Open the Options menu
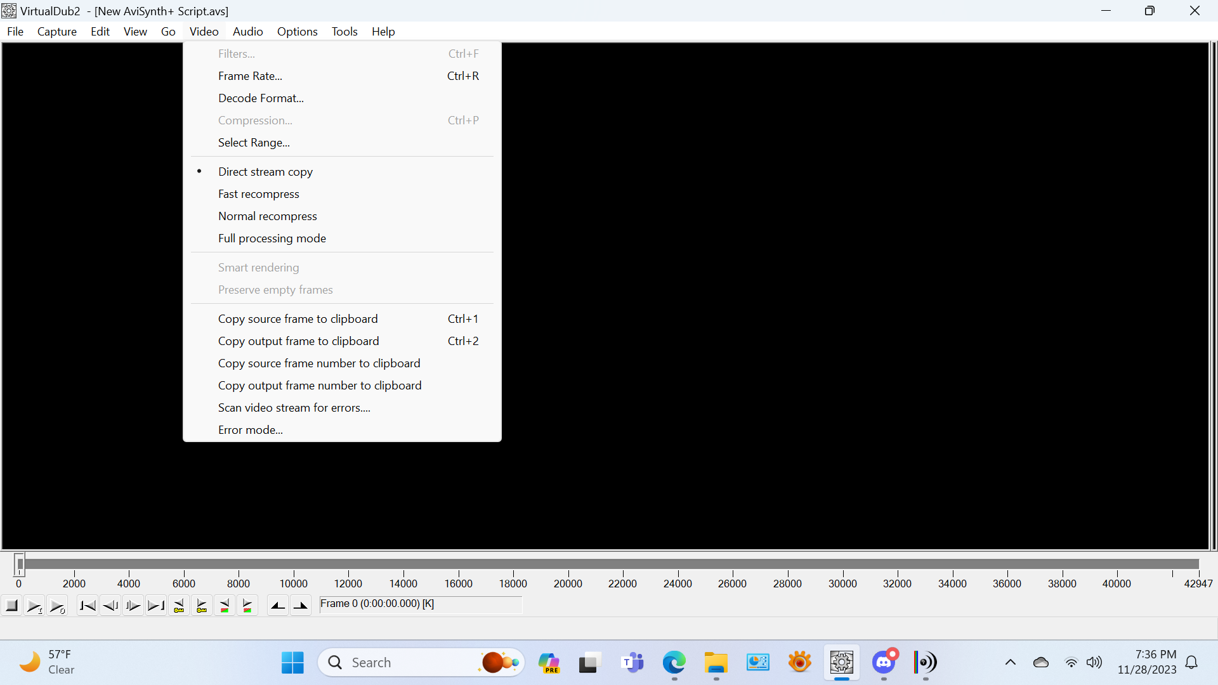The width and height of the screenshot is (1218, 685). [x=297, y=32]
